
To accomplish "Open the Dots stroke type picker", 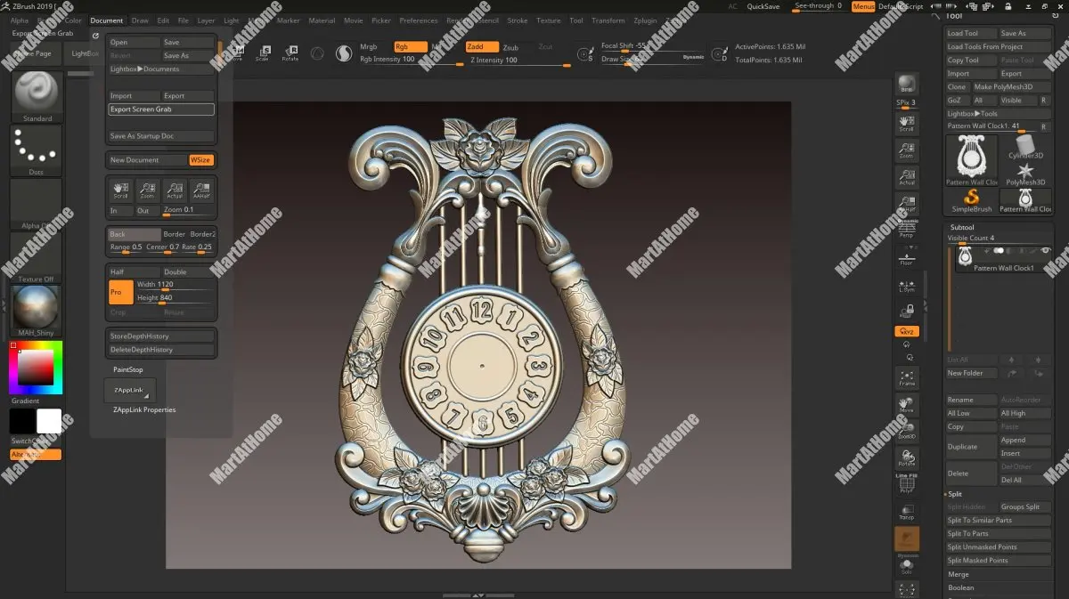I will [x=37, y=149].
